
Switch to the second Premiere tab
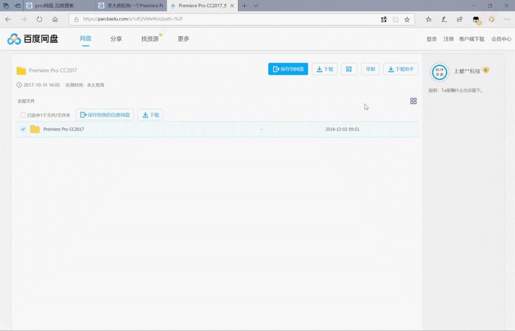[132, 6]
